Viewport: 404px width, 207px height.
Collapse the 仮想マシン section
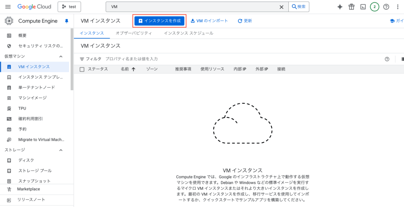(61, 56)
